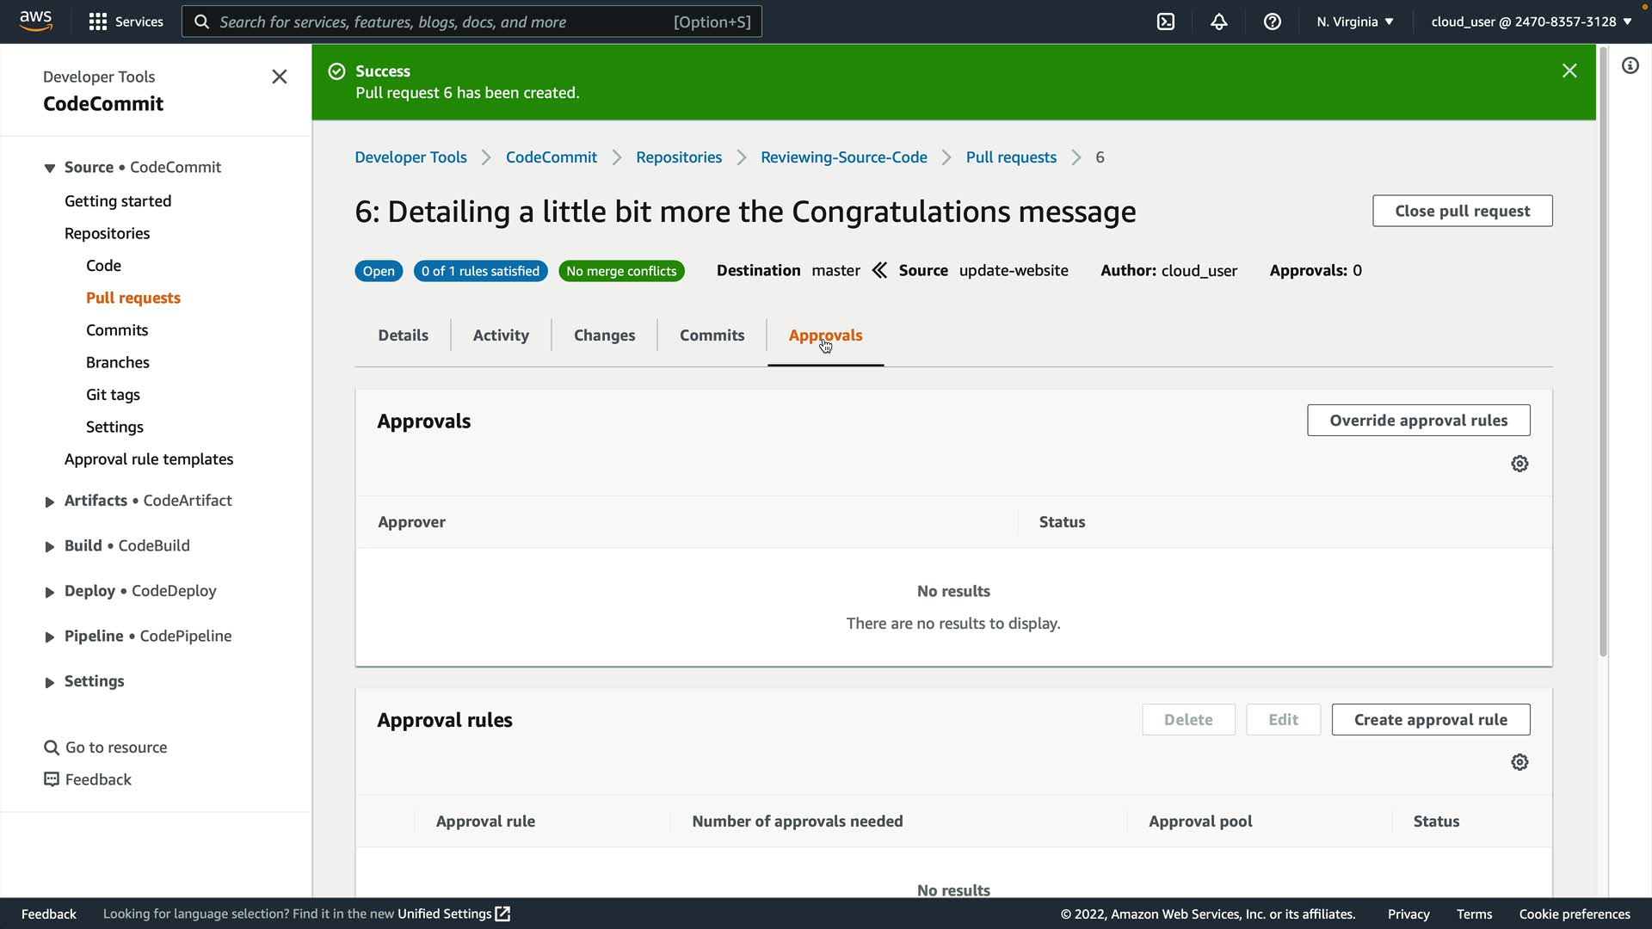The image size is (1652, 929).
Task: Click the top search services field
Action: [x=472, y=22]
